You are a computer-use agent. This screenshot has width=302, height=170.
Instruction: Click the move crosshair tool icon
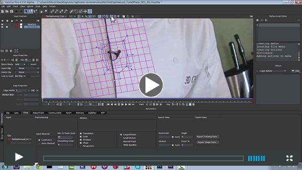(x=85, y=11)
